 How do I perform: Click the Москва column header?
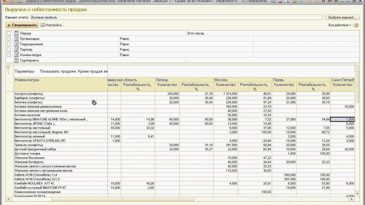click(243, 80)
